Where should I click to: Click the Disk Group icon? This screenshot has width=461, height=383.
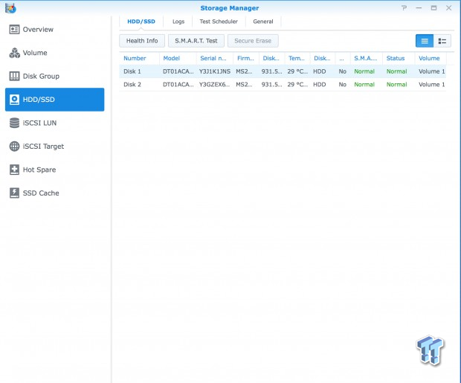[14, 76]
